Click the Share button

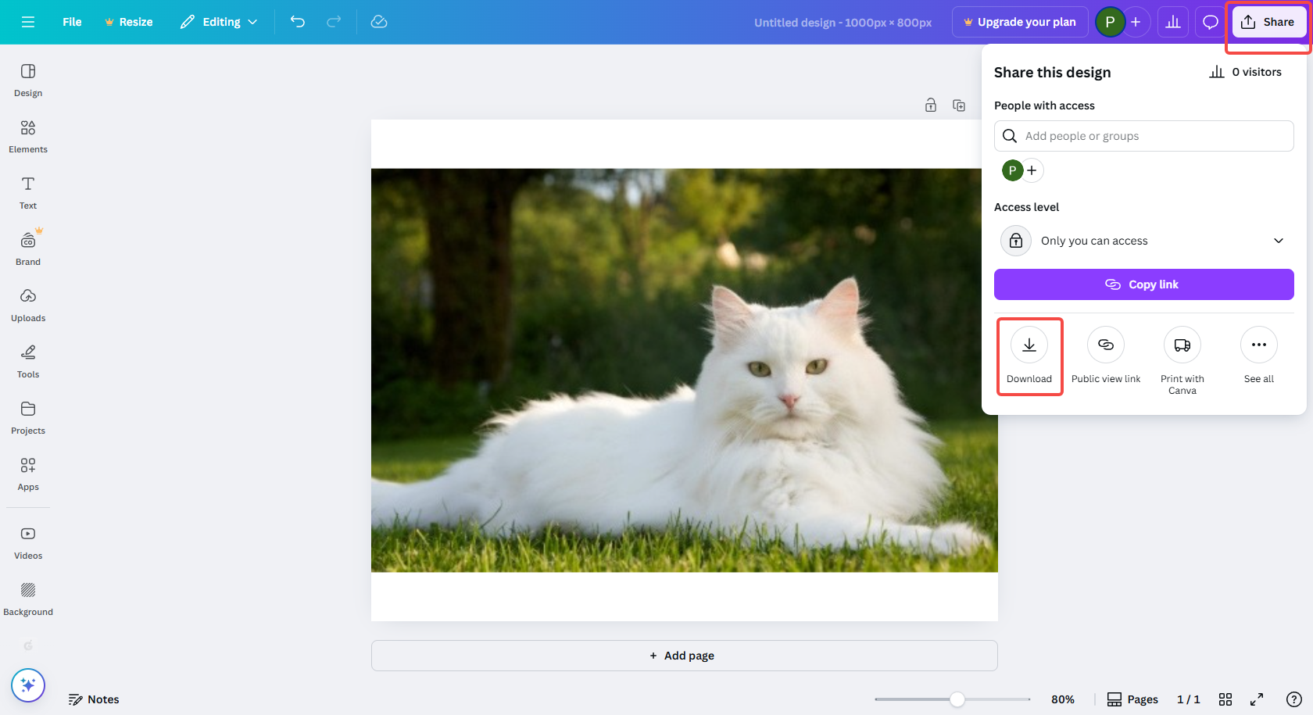[1268, 22]
